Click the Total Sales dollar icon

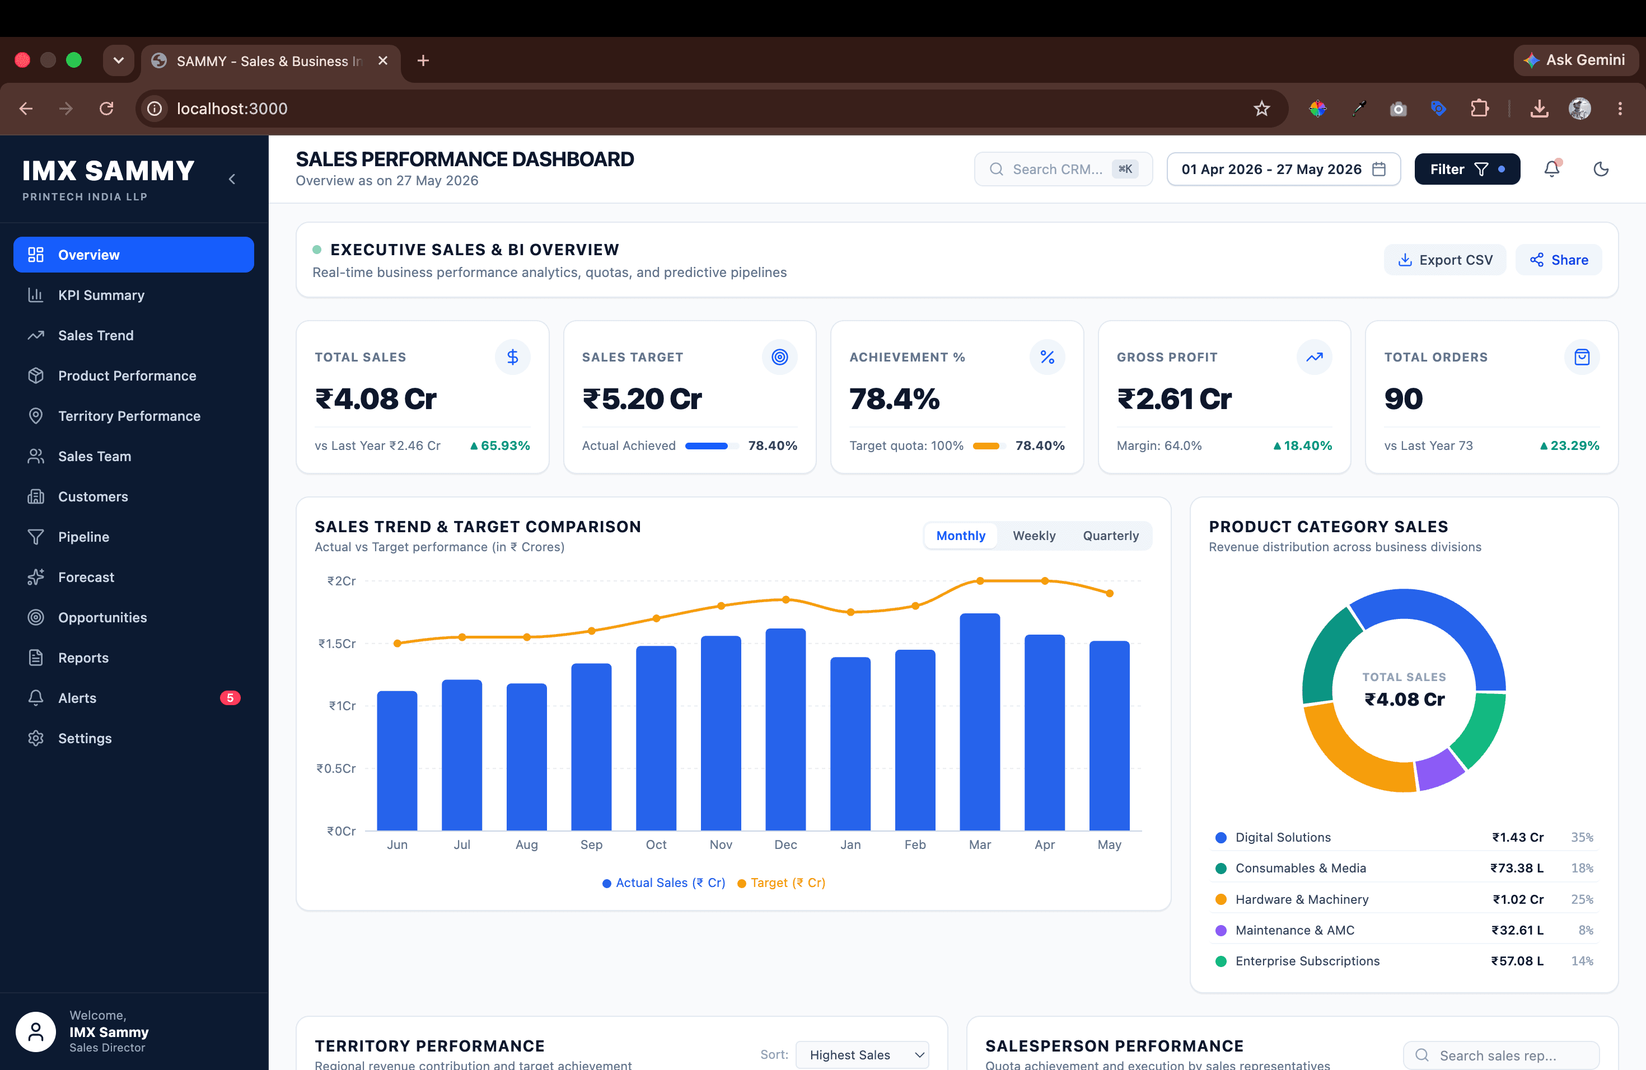pos(512,356)
